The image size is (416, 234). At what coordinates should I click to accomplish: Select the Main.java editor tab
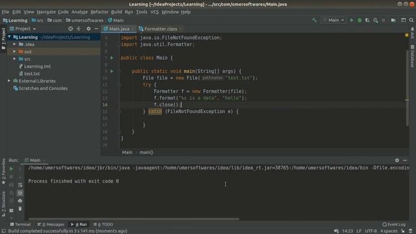[119, 29]
